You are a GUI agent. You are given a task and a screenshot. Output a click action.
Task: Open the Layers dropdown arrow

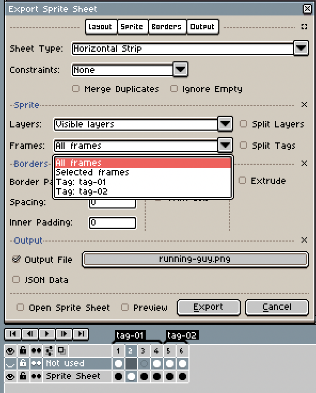coord(225,124)
